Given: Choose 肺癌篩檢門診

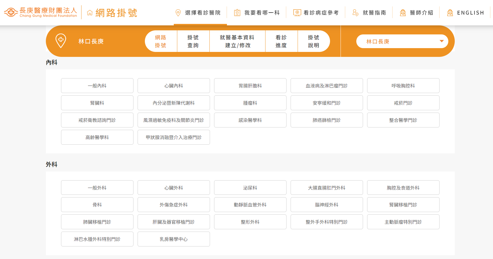Looking at the screenshot, I should coord(327,120).
